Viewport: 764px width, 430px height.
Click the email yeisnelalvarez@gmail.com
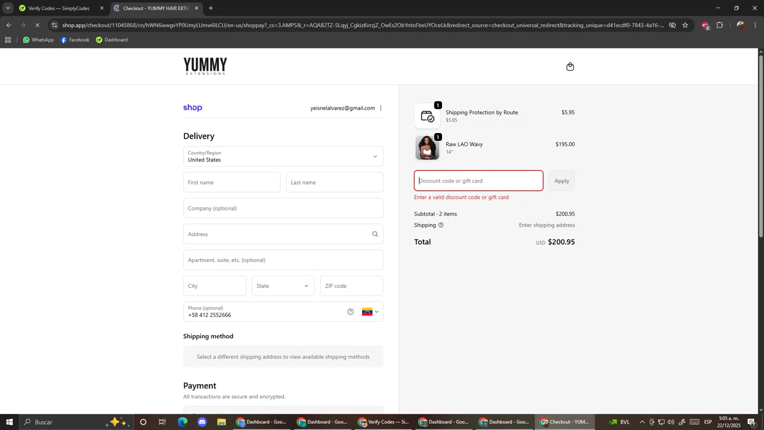click(343, 108)
